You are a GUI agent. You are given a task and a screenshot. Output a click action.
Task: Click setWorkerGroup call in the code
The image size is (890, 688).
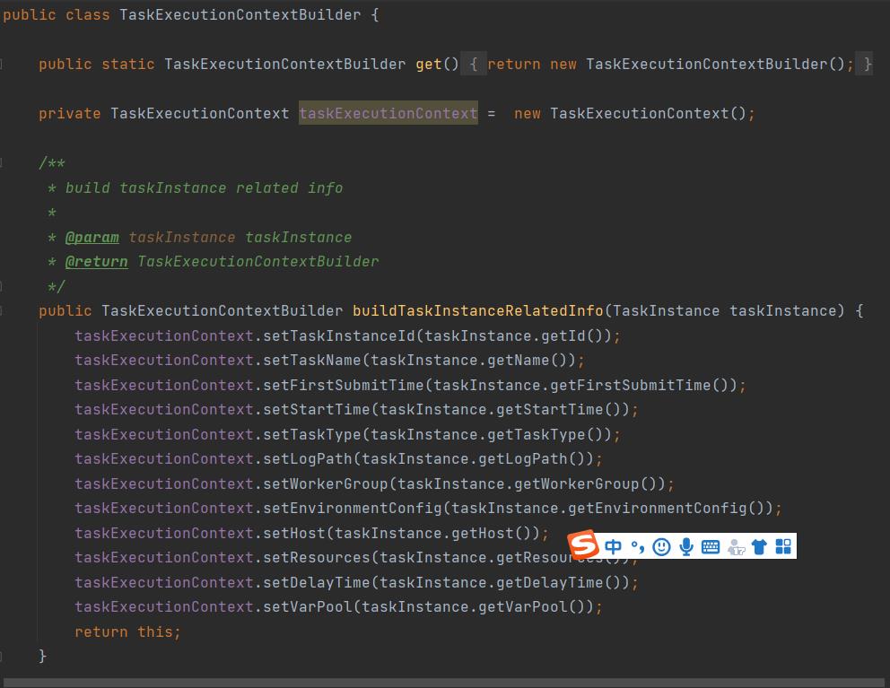(326, 484)
